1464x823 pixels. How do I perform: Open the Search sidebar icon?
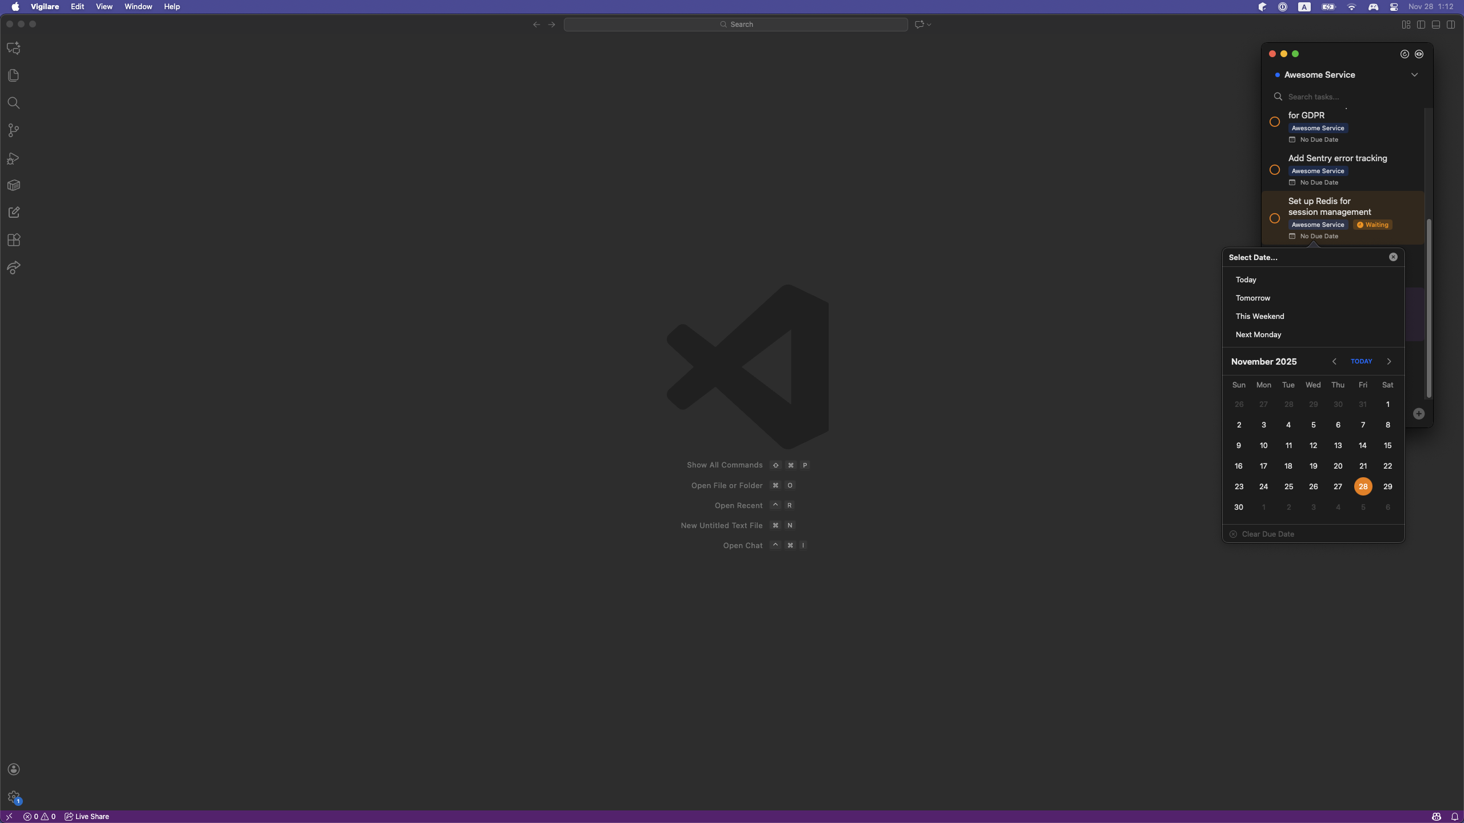[14, 103]
